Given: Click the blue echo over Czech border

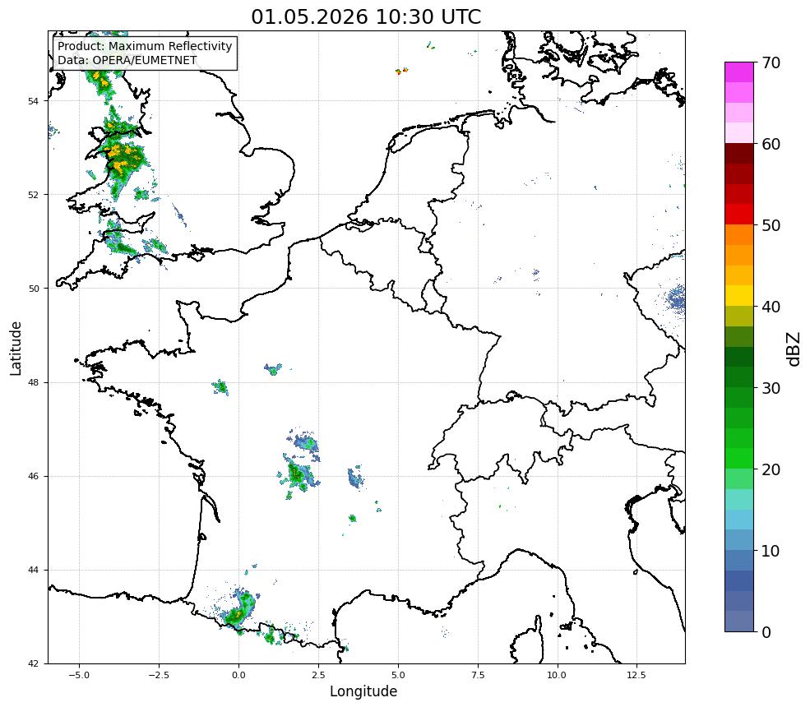Looking at the screenshot, I should pos(676,299).
